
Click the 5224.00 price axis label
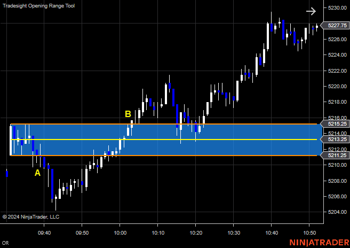point(337,55)
